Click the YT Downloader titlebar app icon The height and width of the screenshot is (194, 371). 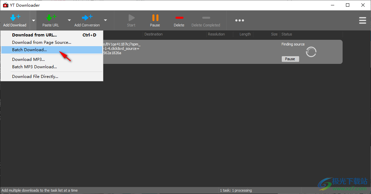[x=5, y=5]
